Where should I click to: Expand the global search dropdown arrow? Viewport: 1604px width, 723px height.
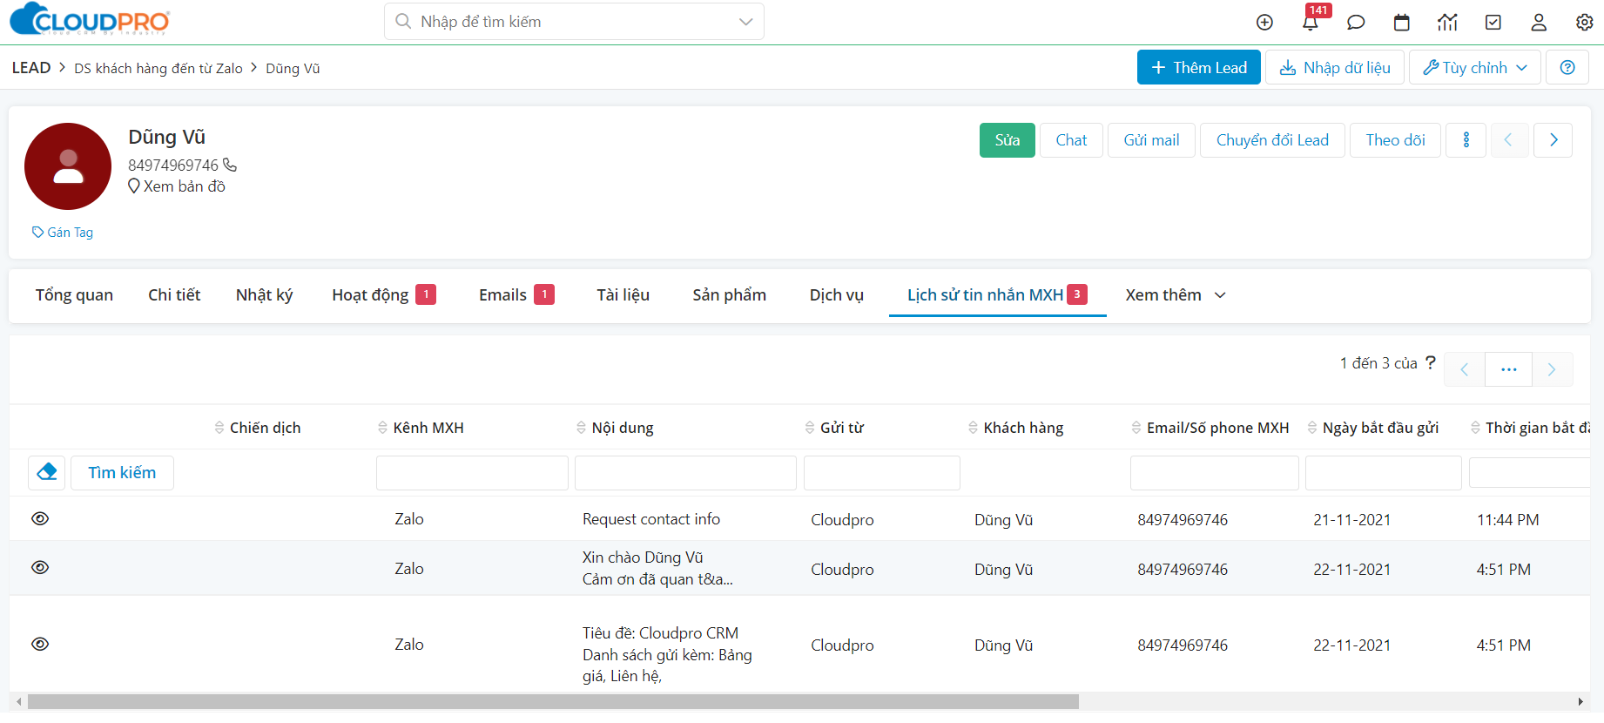point(745,22)
